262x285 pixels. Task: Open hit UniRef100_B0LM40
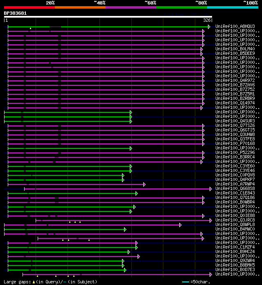[x=235, y=49]
